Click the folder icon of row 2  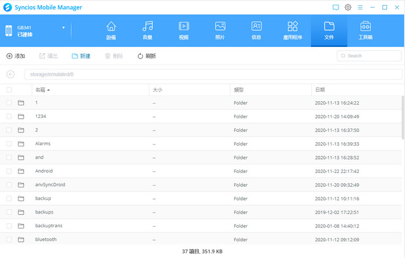point(21,130)
